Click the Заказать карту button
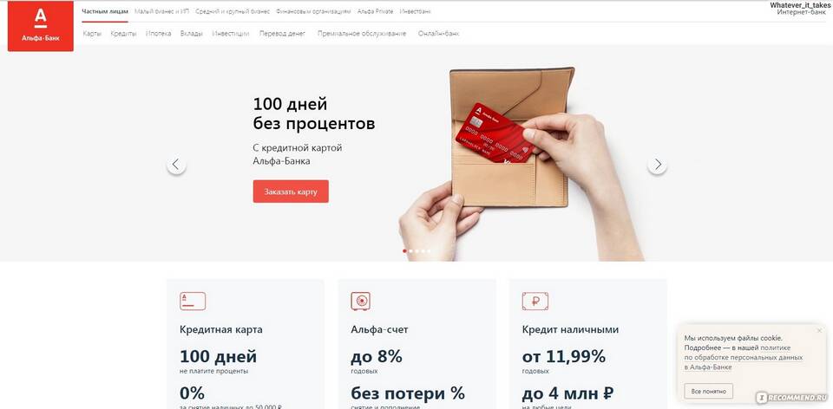 (x=291, y=192)
